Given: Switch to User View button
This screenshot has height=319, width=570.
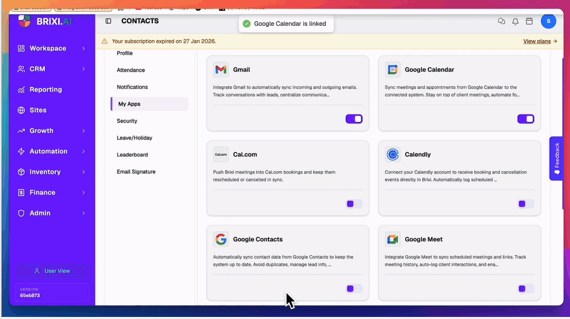Looking at the screenshot, I should (52, 271).
